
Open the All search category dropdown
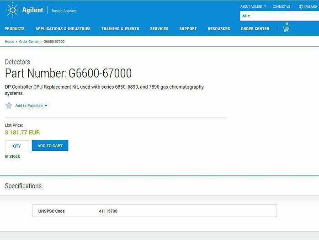tap(246, 16)
